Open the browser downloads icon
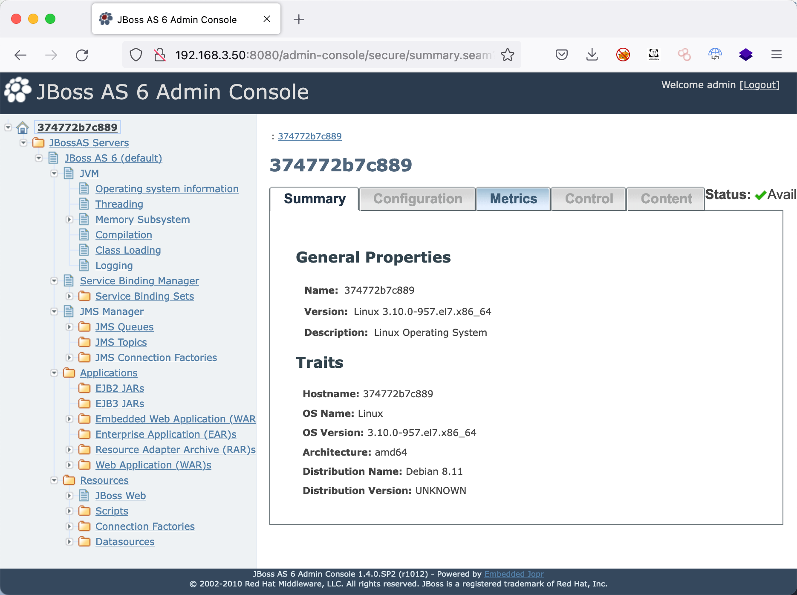Viewport: 797px width, 595px height. [x=592, y=55]
